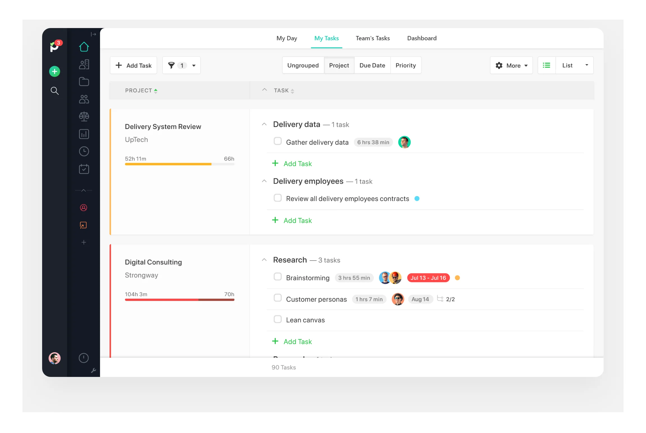
Task: Click the orange priority dot on Brainstorming
Action: 457,278
